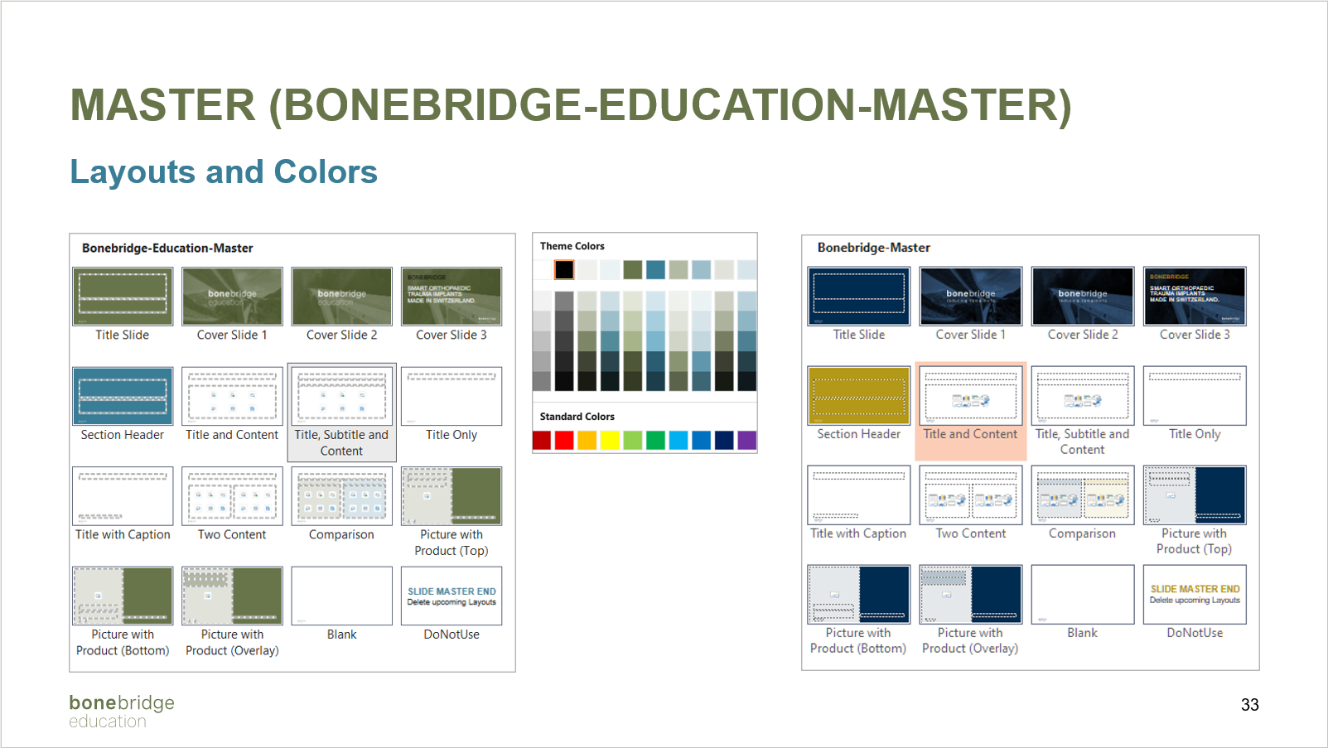Pick the purple swatch in Standard Colors
This screenshot has width=1328, height=748.
click(746, 440)
